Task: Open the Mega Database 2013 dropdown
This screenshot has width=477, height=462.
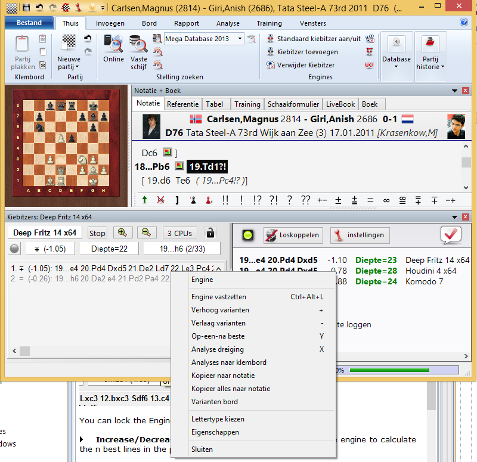Action: [240, 39]
